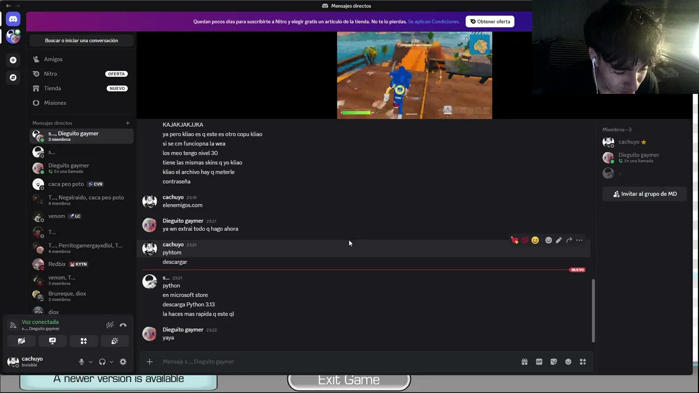
Task: Open the group call server avatar in sidebar
Action: tap(13, 37)
